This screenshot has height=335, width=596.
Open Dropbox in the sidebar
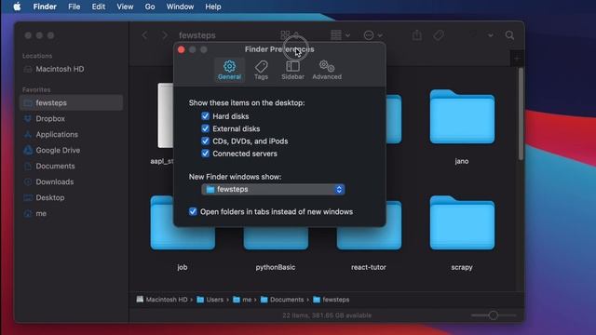[x=71, y=119]
